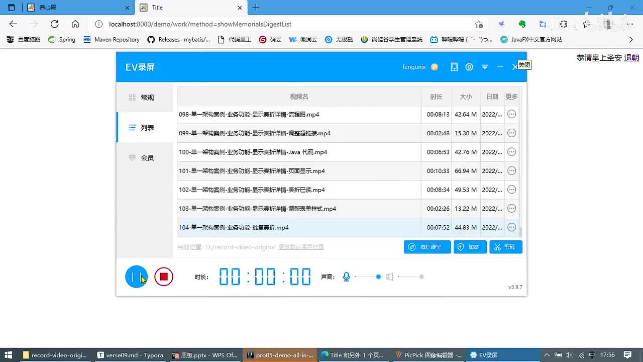This screenshot has height=362, width=643.
Task: Open the 会员 sidebar tab
Action: pyautogui.click(x=145, y=158)
